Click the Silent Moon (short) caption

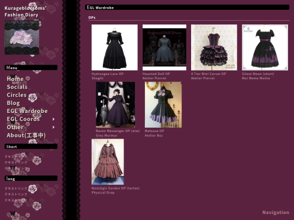pos(258,74)
